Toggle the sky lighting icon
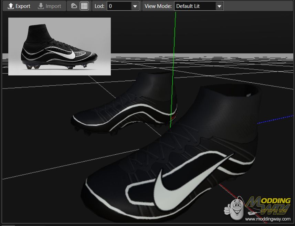The height and width of the screenshot is (226, 295). [x=74, y=6]
